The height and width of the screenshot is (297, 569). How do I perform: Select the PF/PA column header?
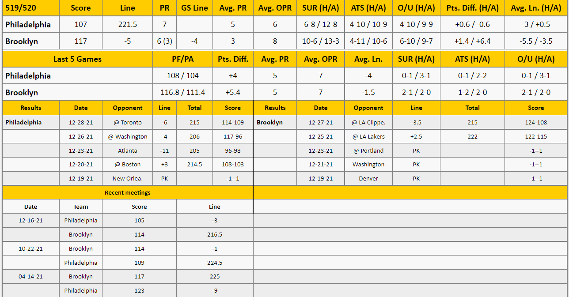[x=182, y=59]
